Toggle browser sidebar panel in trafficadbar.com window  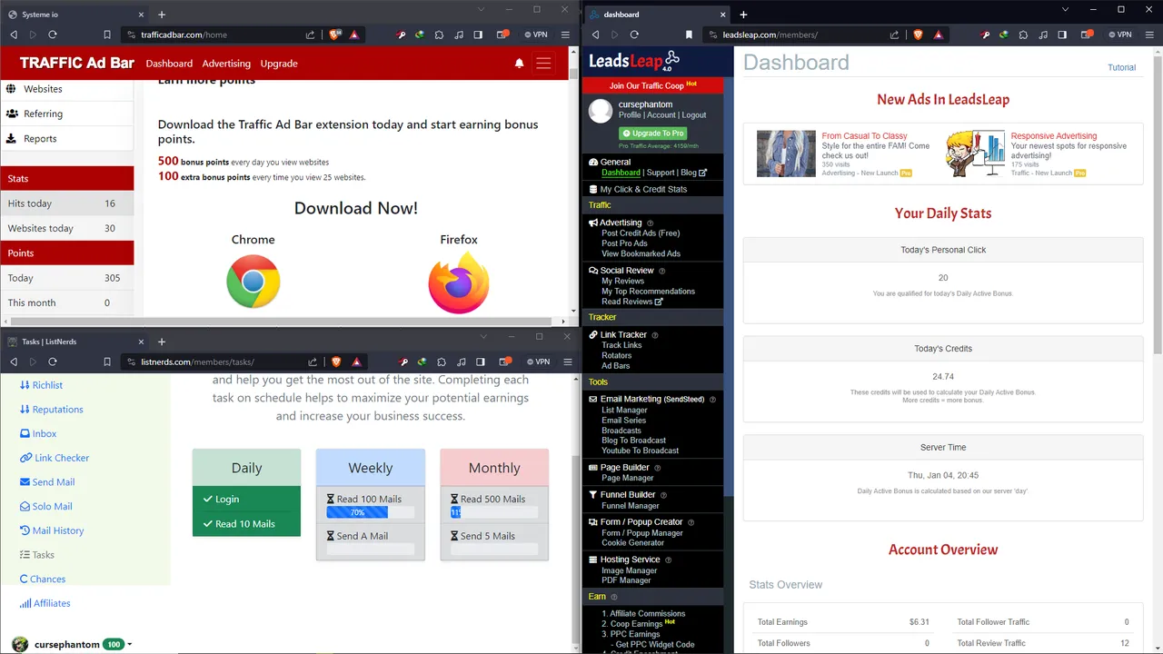point(478,35)
